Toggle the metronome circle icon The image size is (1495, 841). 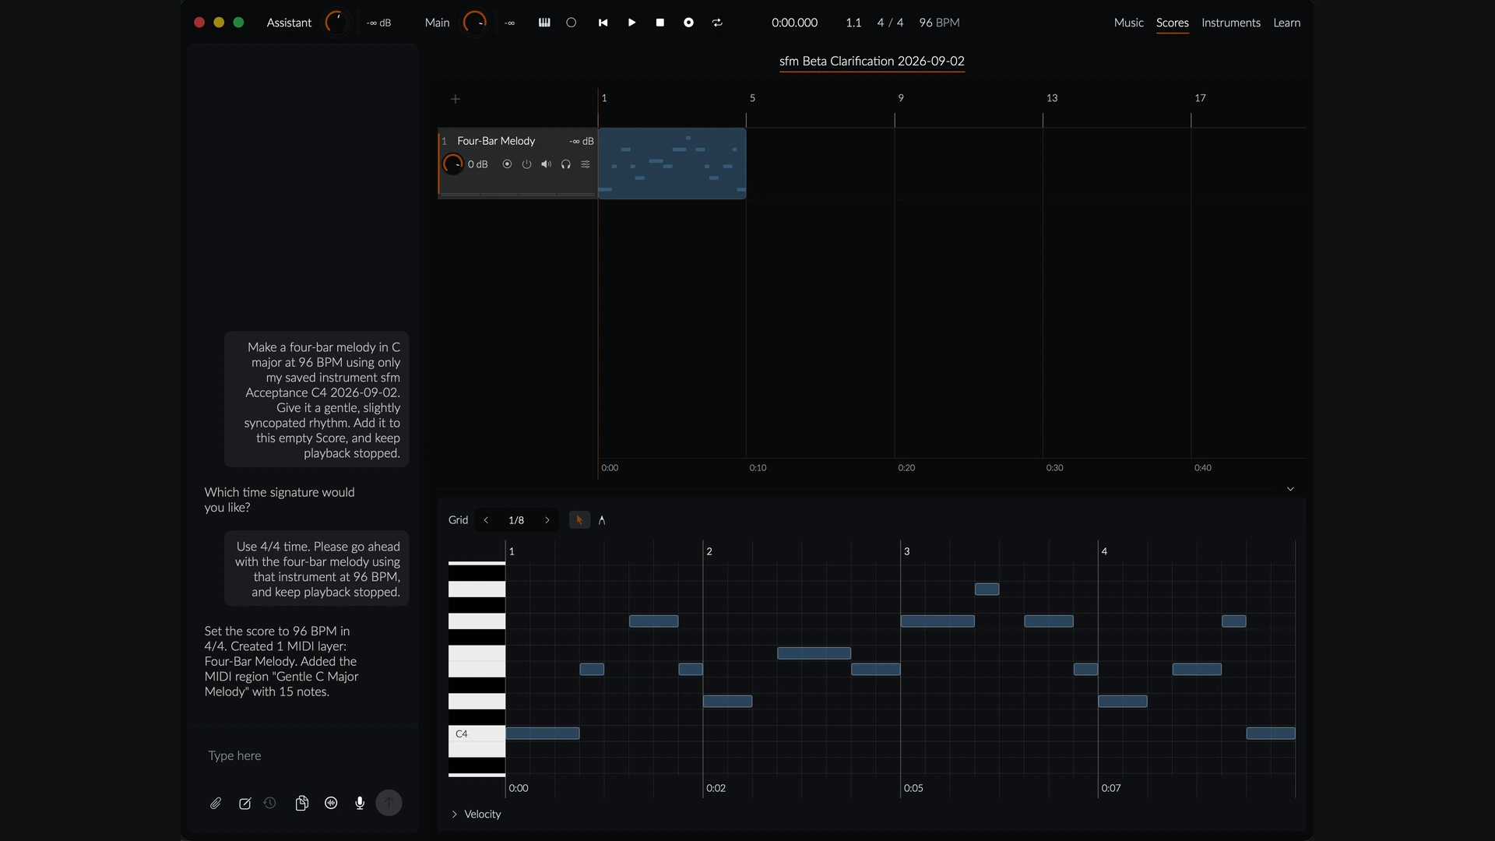pyautogui.click(x=572, y=23)
